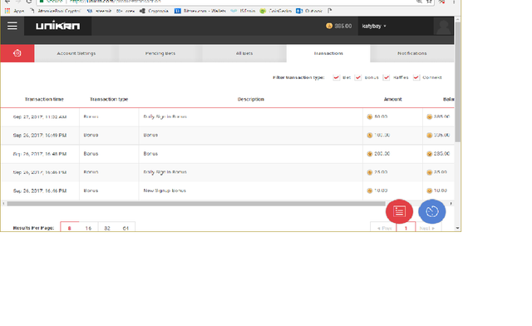Screen dimensions: 532x326
Task: Click the Description column header
Action: (x=251, y=99)
